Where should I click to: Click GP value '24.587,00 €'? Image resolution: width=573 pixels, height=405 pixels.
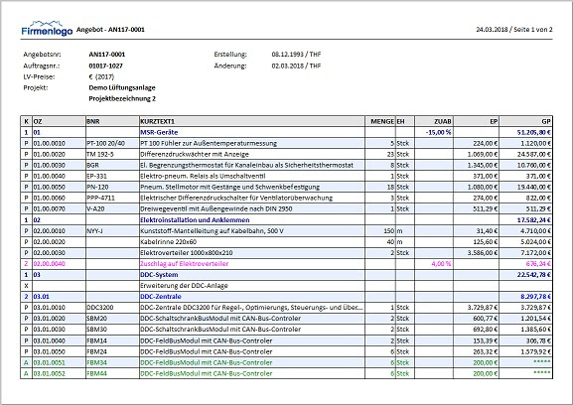534,155
